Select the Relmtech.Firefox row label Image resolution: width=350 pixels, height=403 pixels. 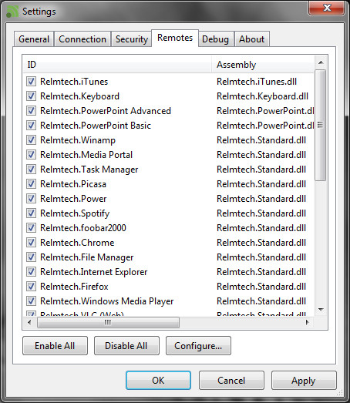(x=74, y=287)
